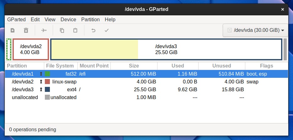The width and height of the screenshot is (293, 140).
Task: Click the swap flag cell
Action: [253, 82]
